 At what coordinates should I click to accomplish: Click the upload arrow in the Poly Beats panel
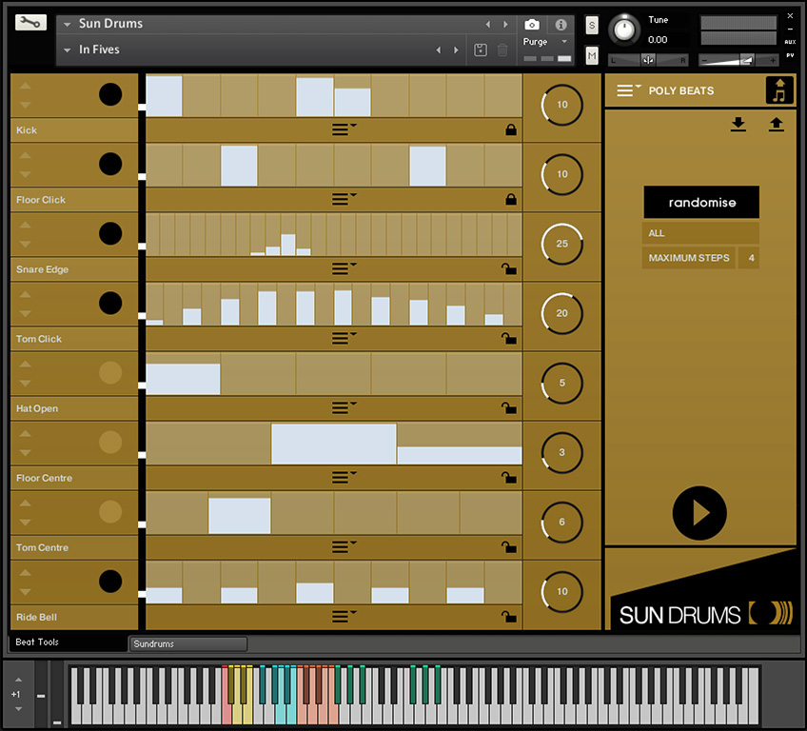click(x=777, y=124)
